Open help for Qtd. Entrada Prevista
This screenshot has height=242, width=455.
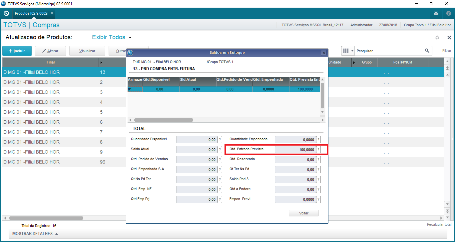click(318, 150)
